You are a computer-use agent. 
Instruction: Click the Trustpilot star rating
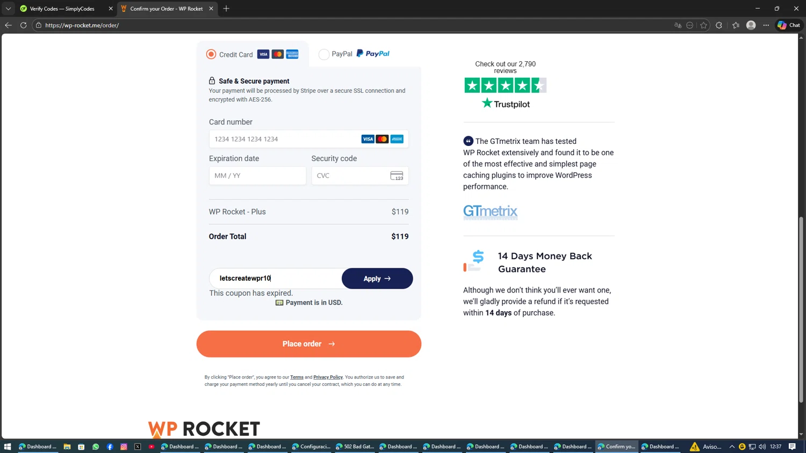coord(505,85)
